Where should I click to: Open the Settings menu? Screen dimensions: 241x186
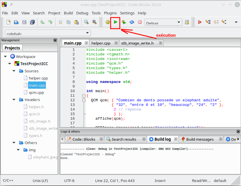pyautogui.click(x=127, y=13)
